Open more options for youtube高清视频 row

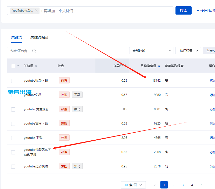tap(93, 166)
